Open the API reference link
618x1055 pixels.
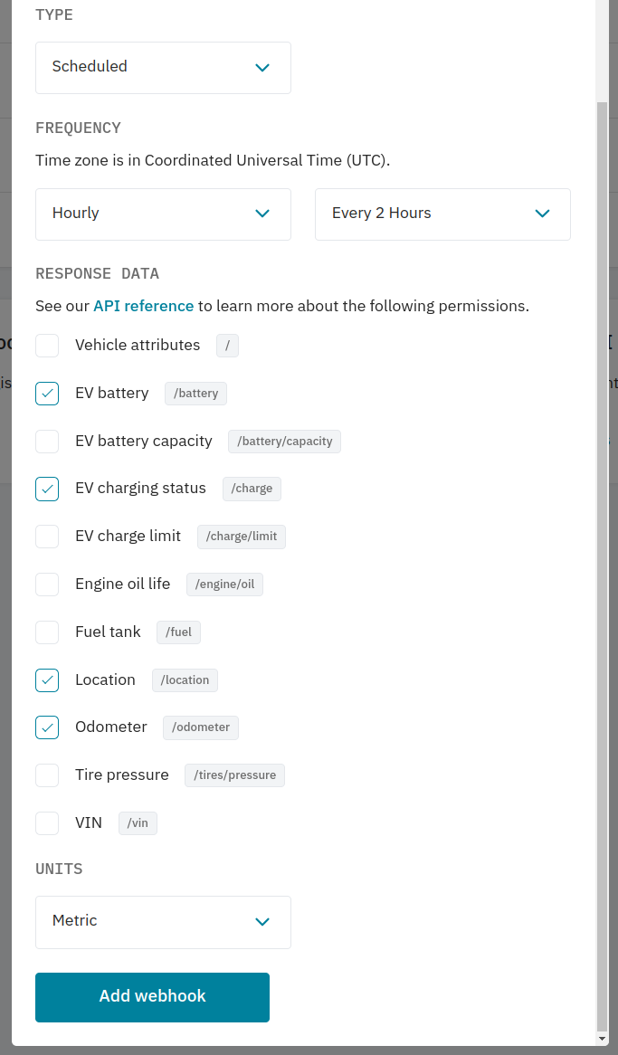tap(143, 306)
